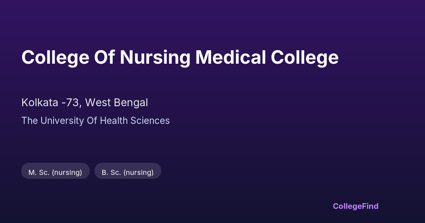This screenshot has width=425, height=223.
Task: Click the word University in the affiliation line
Action: coord(62,121)
